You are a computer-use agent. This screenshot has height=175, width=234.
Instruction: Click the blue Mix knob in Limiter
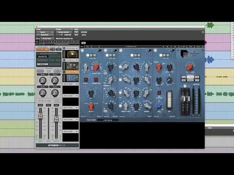tap(159, 106)
